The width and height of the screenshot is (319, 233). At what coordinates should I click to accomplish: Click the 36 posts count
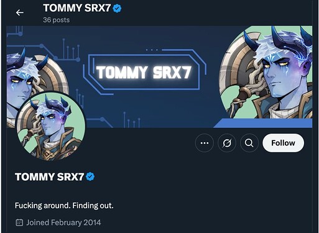coord(57,20)
